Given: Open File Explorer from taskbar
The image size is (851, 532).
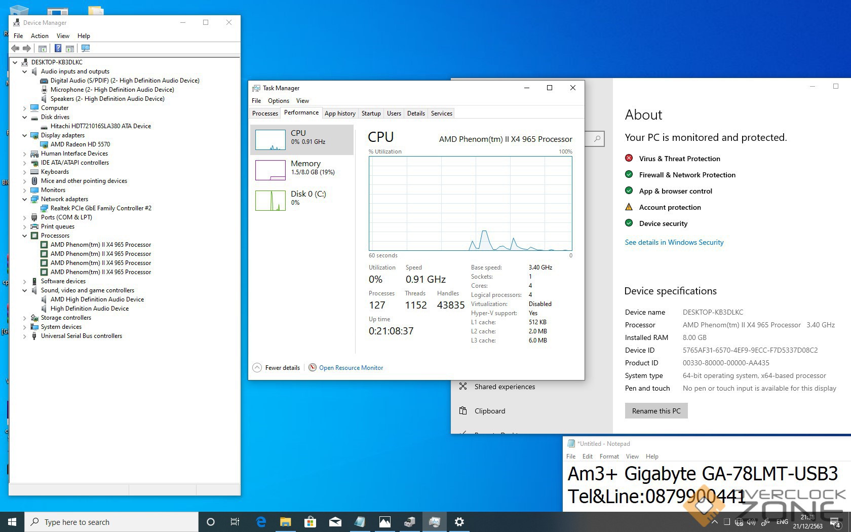Looking at the screenshot, I should pos(286,522).
